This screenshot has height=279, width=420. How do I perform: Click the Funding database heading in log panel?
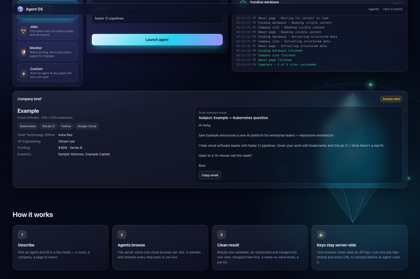pos(264,2)
